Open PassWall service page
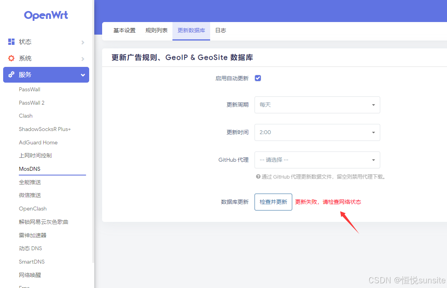447x288 pixels. click(29, 89)
